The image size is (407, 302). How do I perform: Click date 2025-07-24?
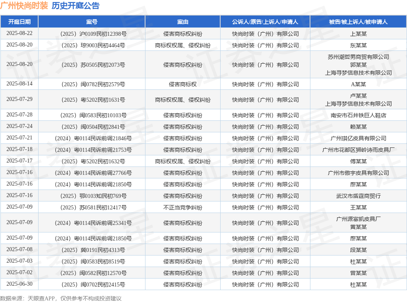click(x=19, y=126)
